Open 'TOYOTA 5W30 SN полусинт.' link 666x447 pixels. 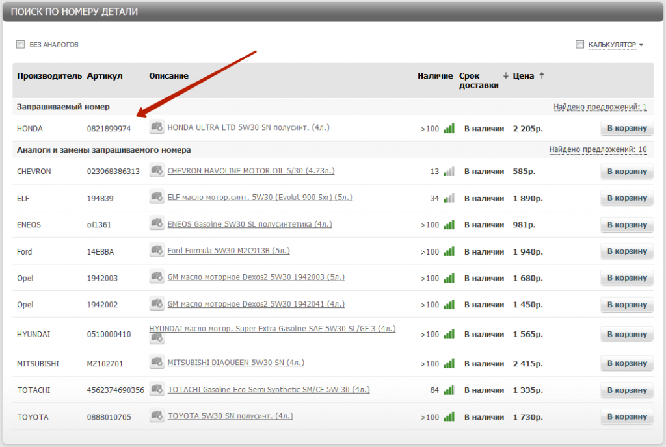tap(230, 416)
